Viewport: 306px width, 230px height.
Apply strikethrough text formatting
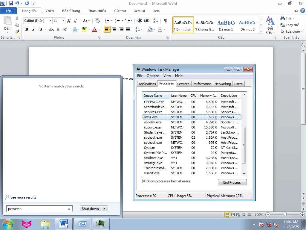tap(51, 29)
